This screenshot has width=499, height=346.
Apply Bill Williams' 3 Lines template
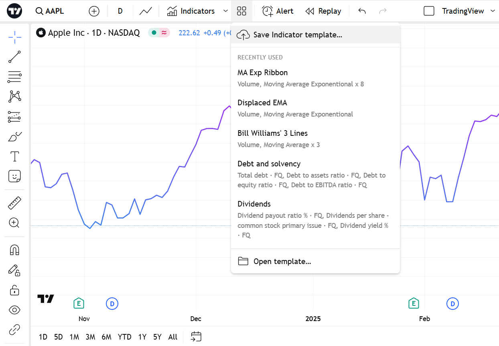pyautogui.click(x=315, y=139)
